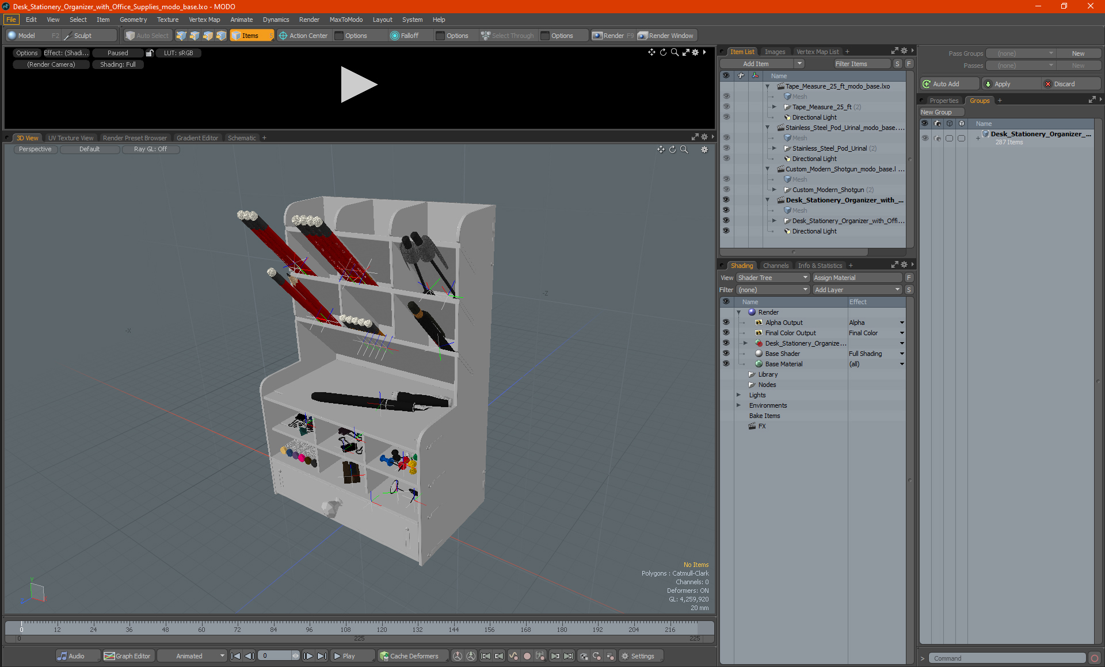
Task: Toggle visibility of Desk_Stationery_Organizer_with scene
Action: 726,200
